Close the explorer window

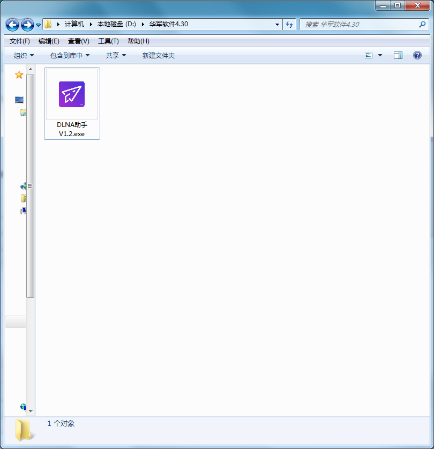pos(417,6)
